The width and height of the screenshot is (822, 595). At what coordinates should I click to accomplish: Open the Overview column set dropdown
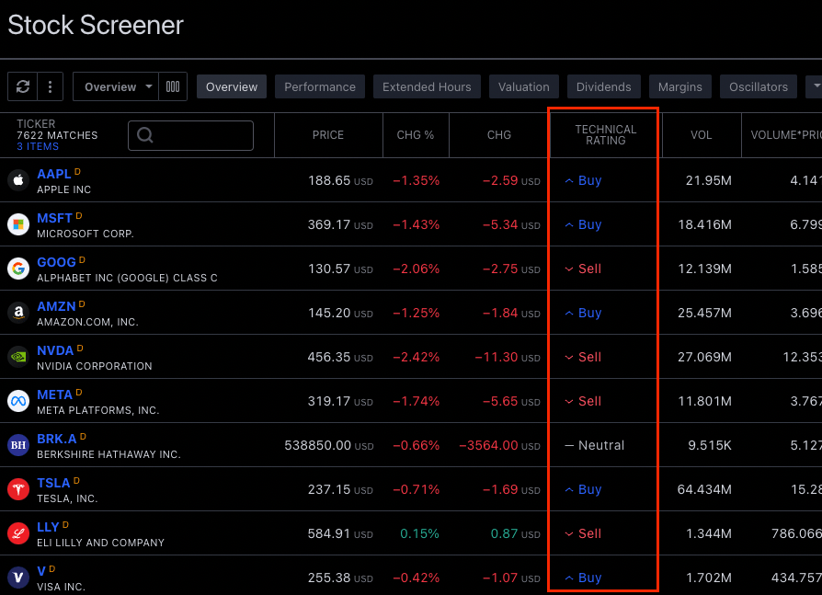(x=115, y=86)
